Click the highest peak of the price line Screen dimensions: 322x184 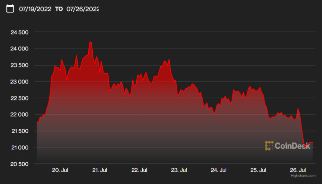coord(90,42)
